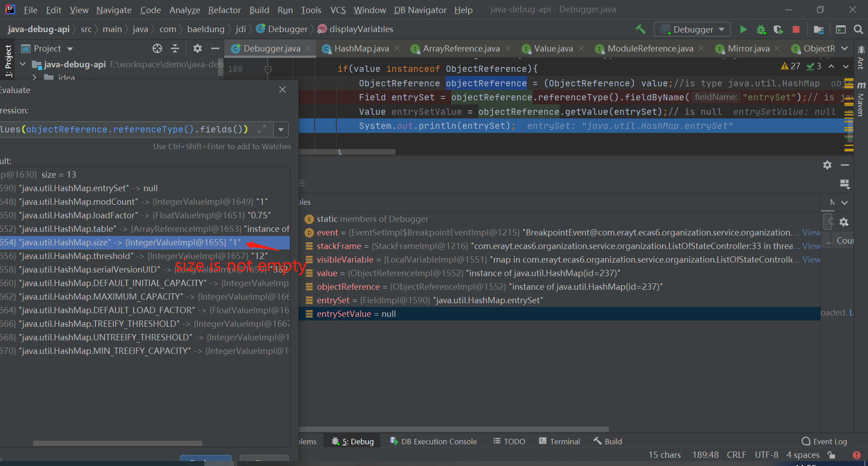The height and width of the screenshot is (466, 868).
Task: Restore layout icon in Debug panel
Action: tap(844, 184)
